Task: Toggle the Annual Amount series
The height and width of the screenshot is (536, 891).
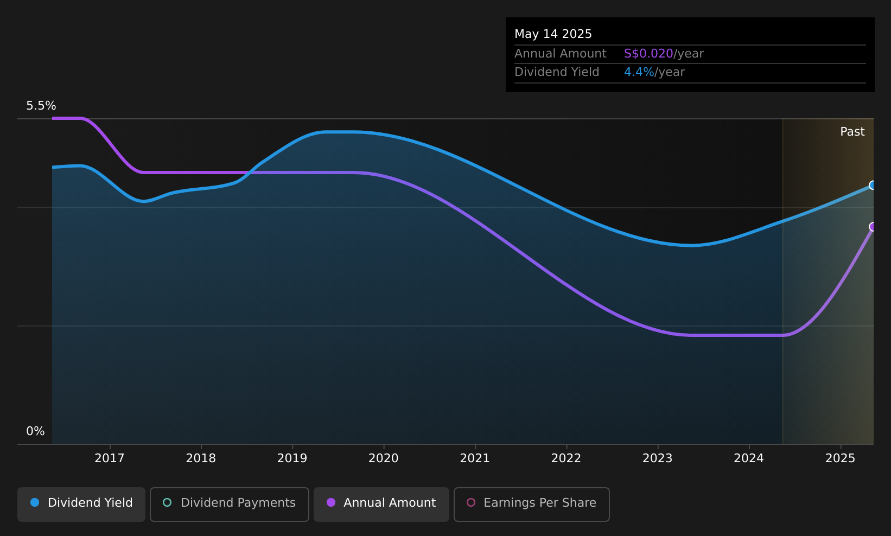Action: pos(381,504)
